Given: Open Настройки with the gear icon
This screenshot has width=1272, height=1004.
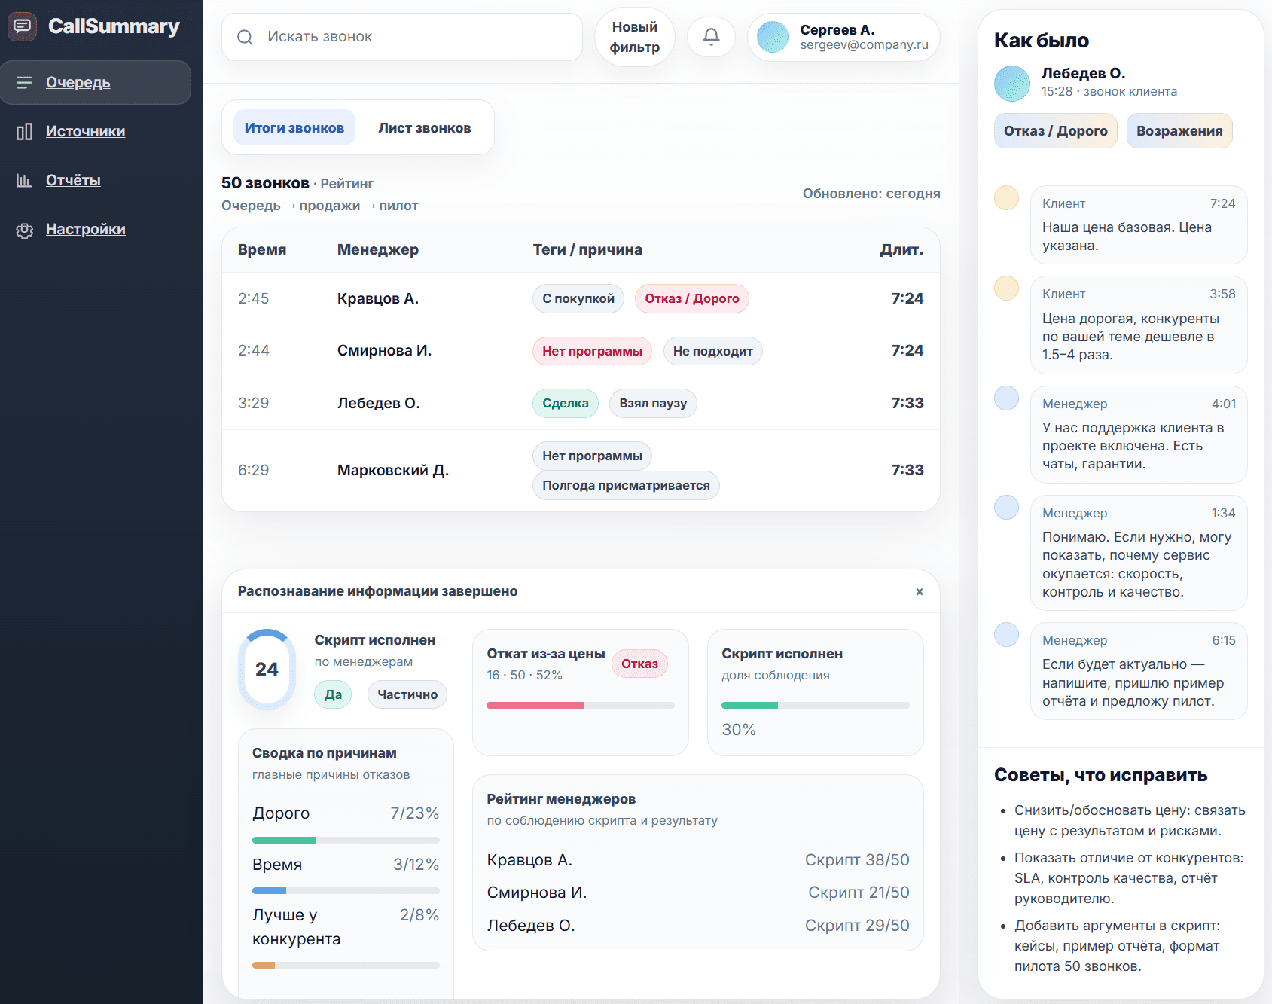Looking at the screenshot, I should coord(25,229).
